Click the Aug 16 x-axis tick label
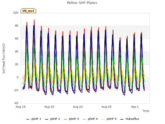 coord(21,107)
